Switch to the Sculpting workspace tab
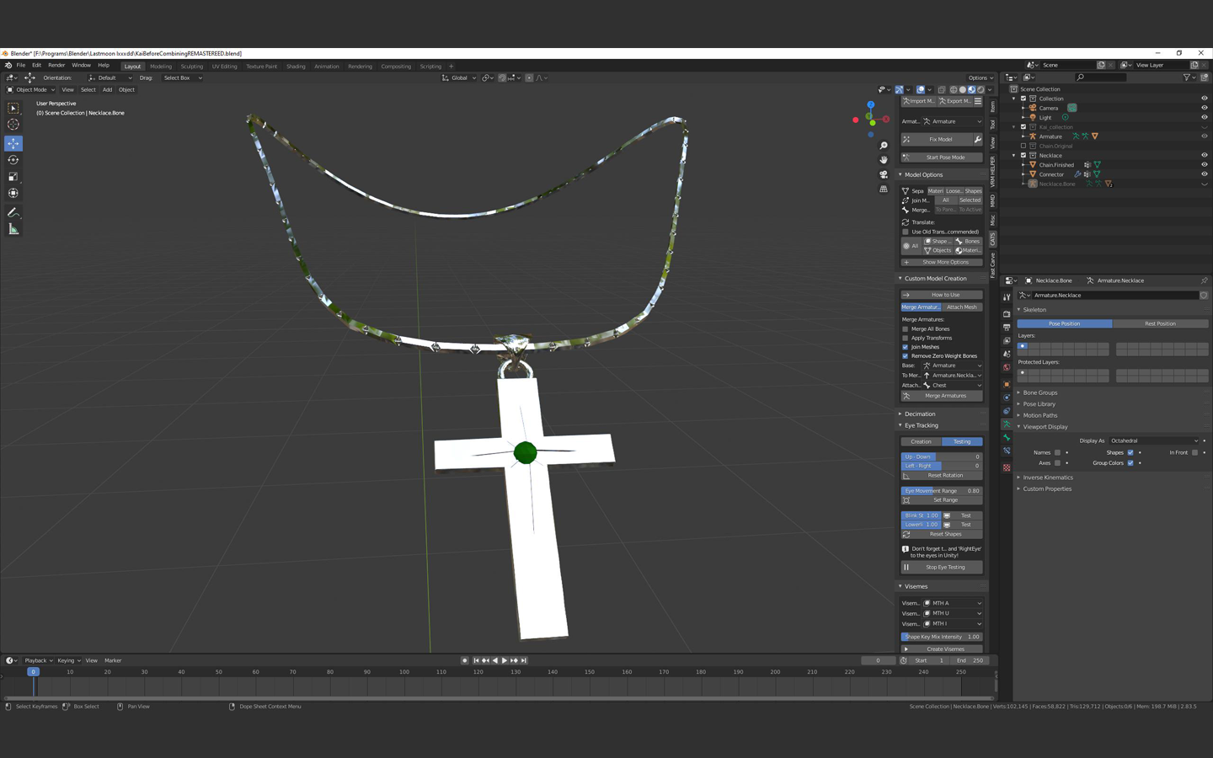Image resolution: width=1213 pixels, height=758 pixels. [x=191, y=67]
